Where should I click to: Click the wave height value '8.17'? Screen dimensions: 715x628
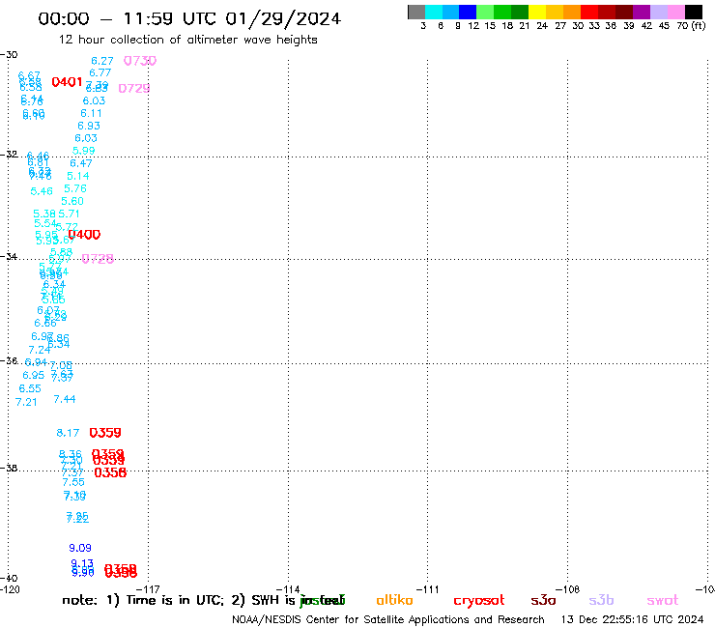68,433
